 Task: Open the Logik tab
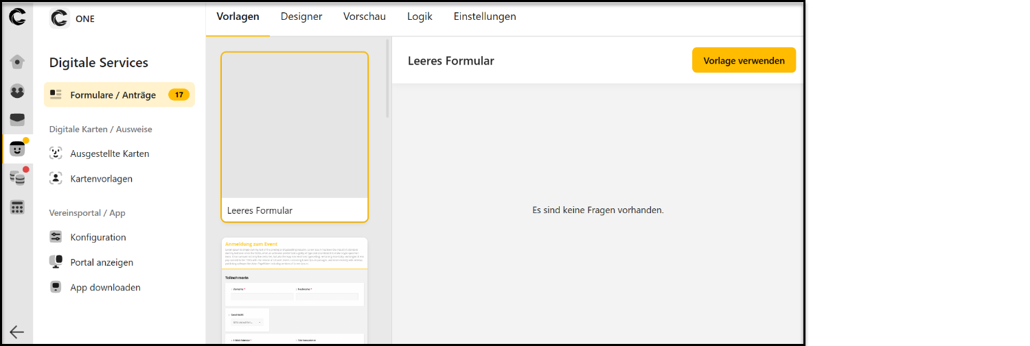pos(420,16)
